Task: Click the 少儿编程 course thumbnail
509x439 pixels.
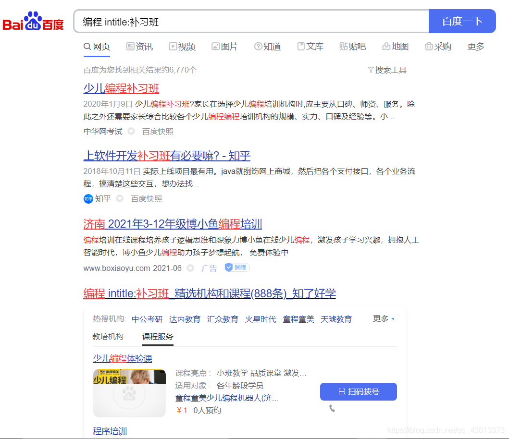Action: click(x=129, y=393)
